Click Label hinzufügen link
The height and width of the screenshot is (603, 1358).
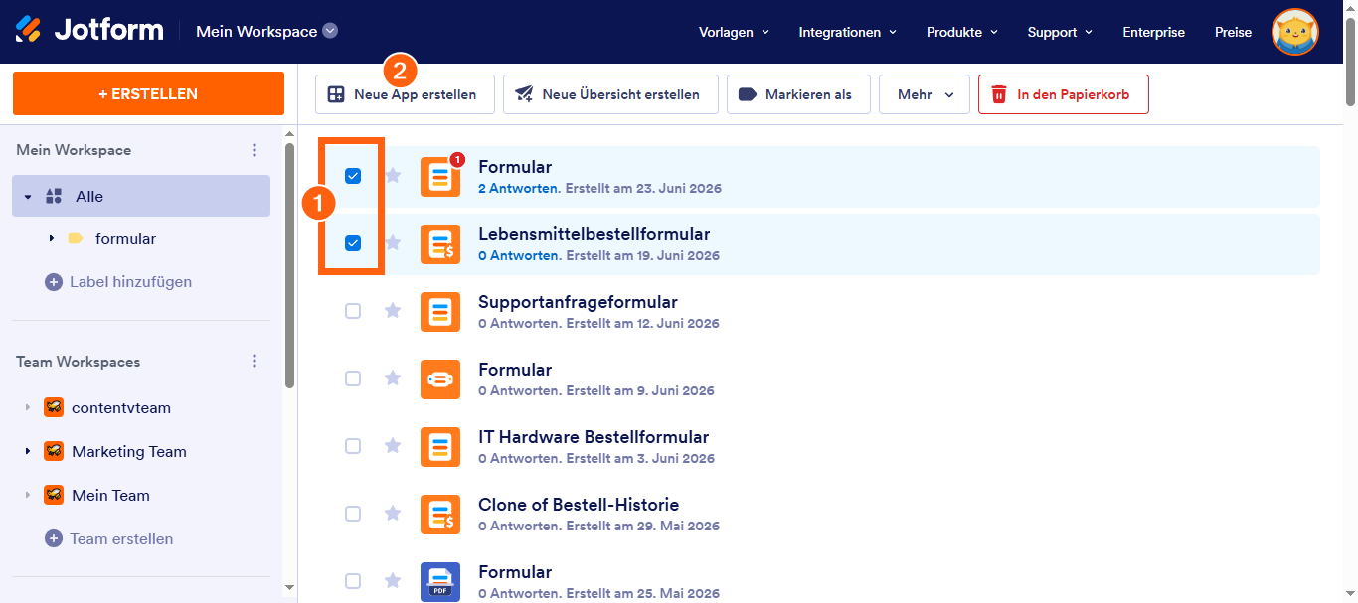[130, 282]
